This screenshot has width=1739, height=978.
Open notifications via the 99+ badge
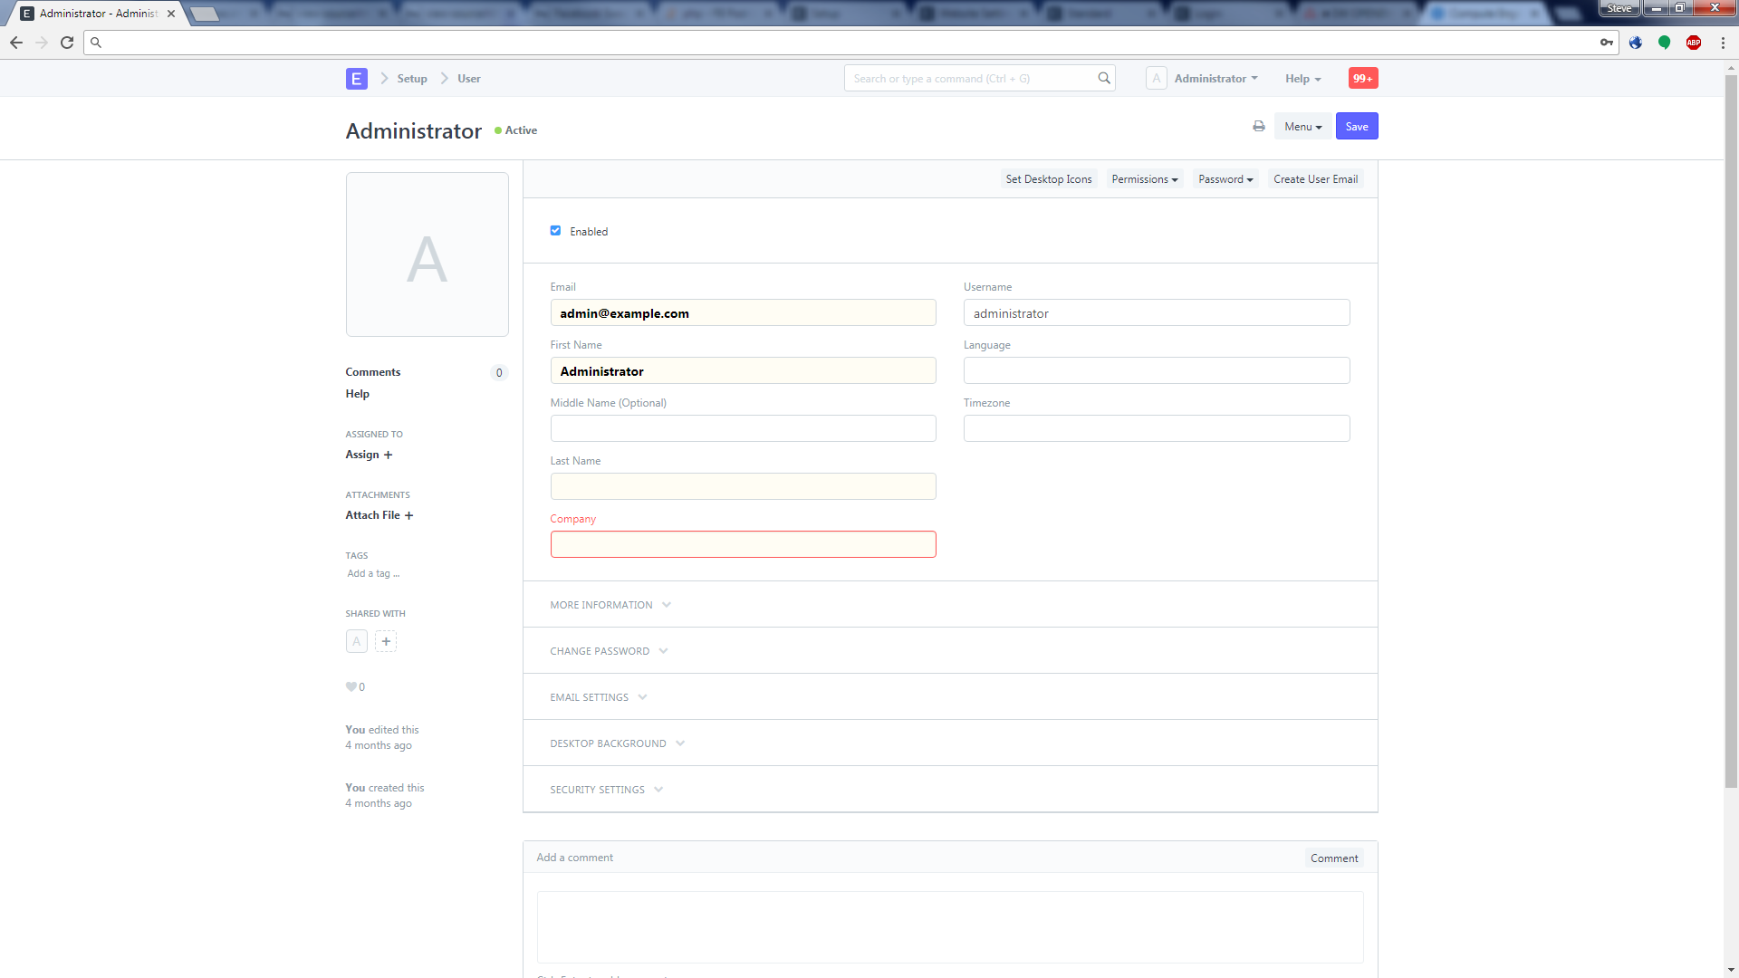point(1362,78)
